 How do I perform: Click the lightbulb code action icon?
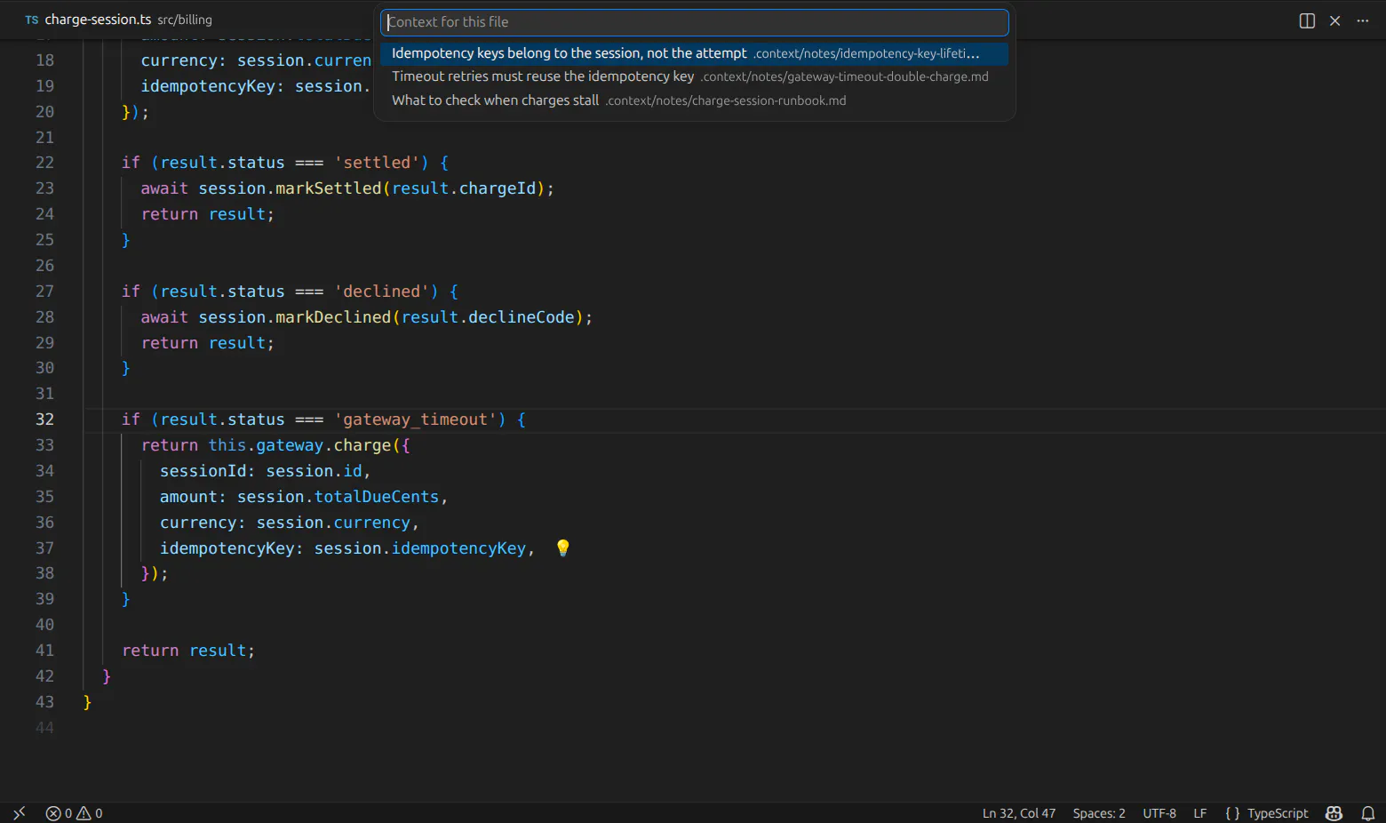[562, 547]
